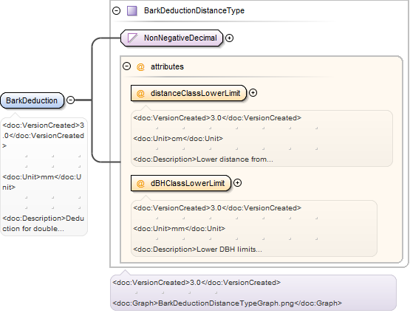Select the BarkDeductionDistanceType title text
The width and height of the screenshot is (410, 313).
[194, 11]
